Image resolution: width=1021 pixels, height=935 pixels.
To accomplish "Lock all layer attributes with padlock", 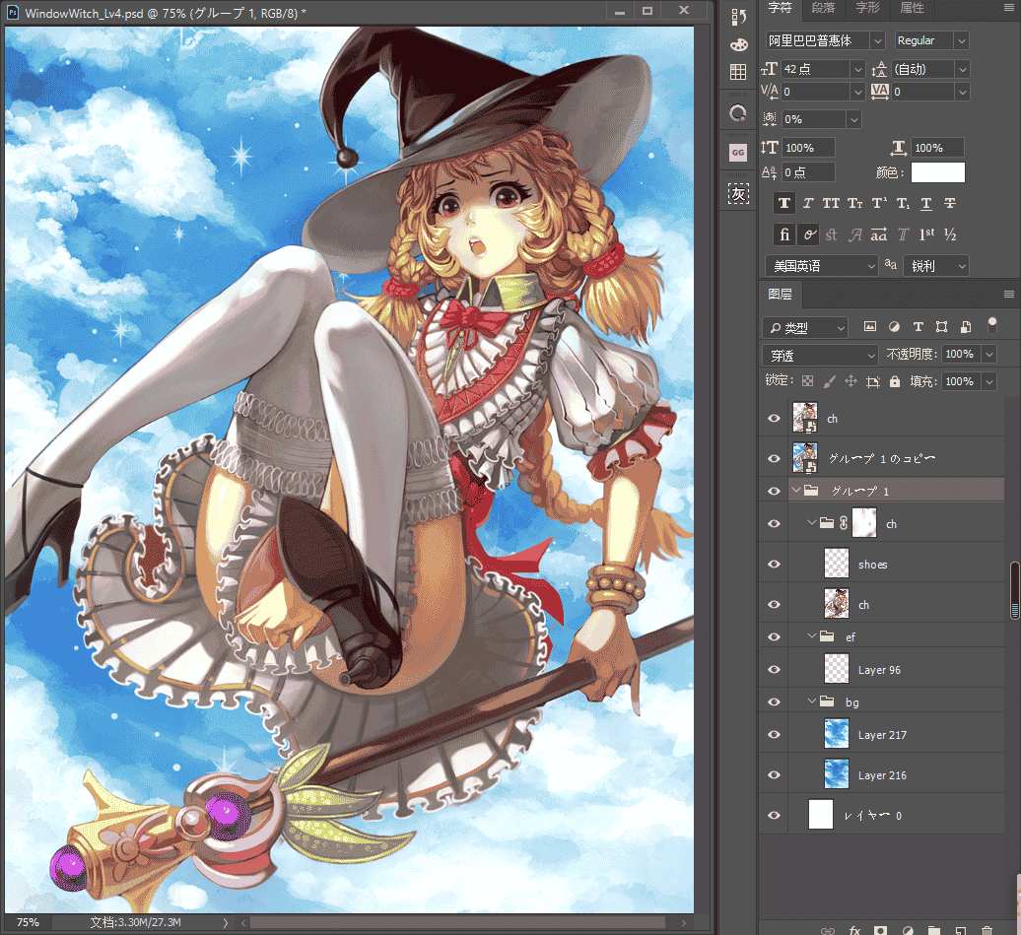I will click(895, 381).
